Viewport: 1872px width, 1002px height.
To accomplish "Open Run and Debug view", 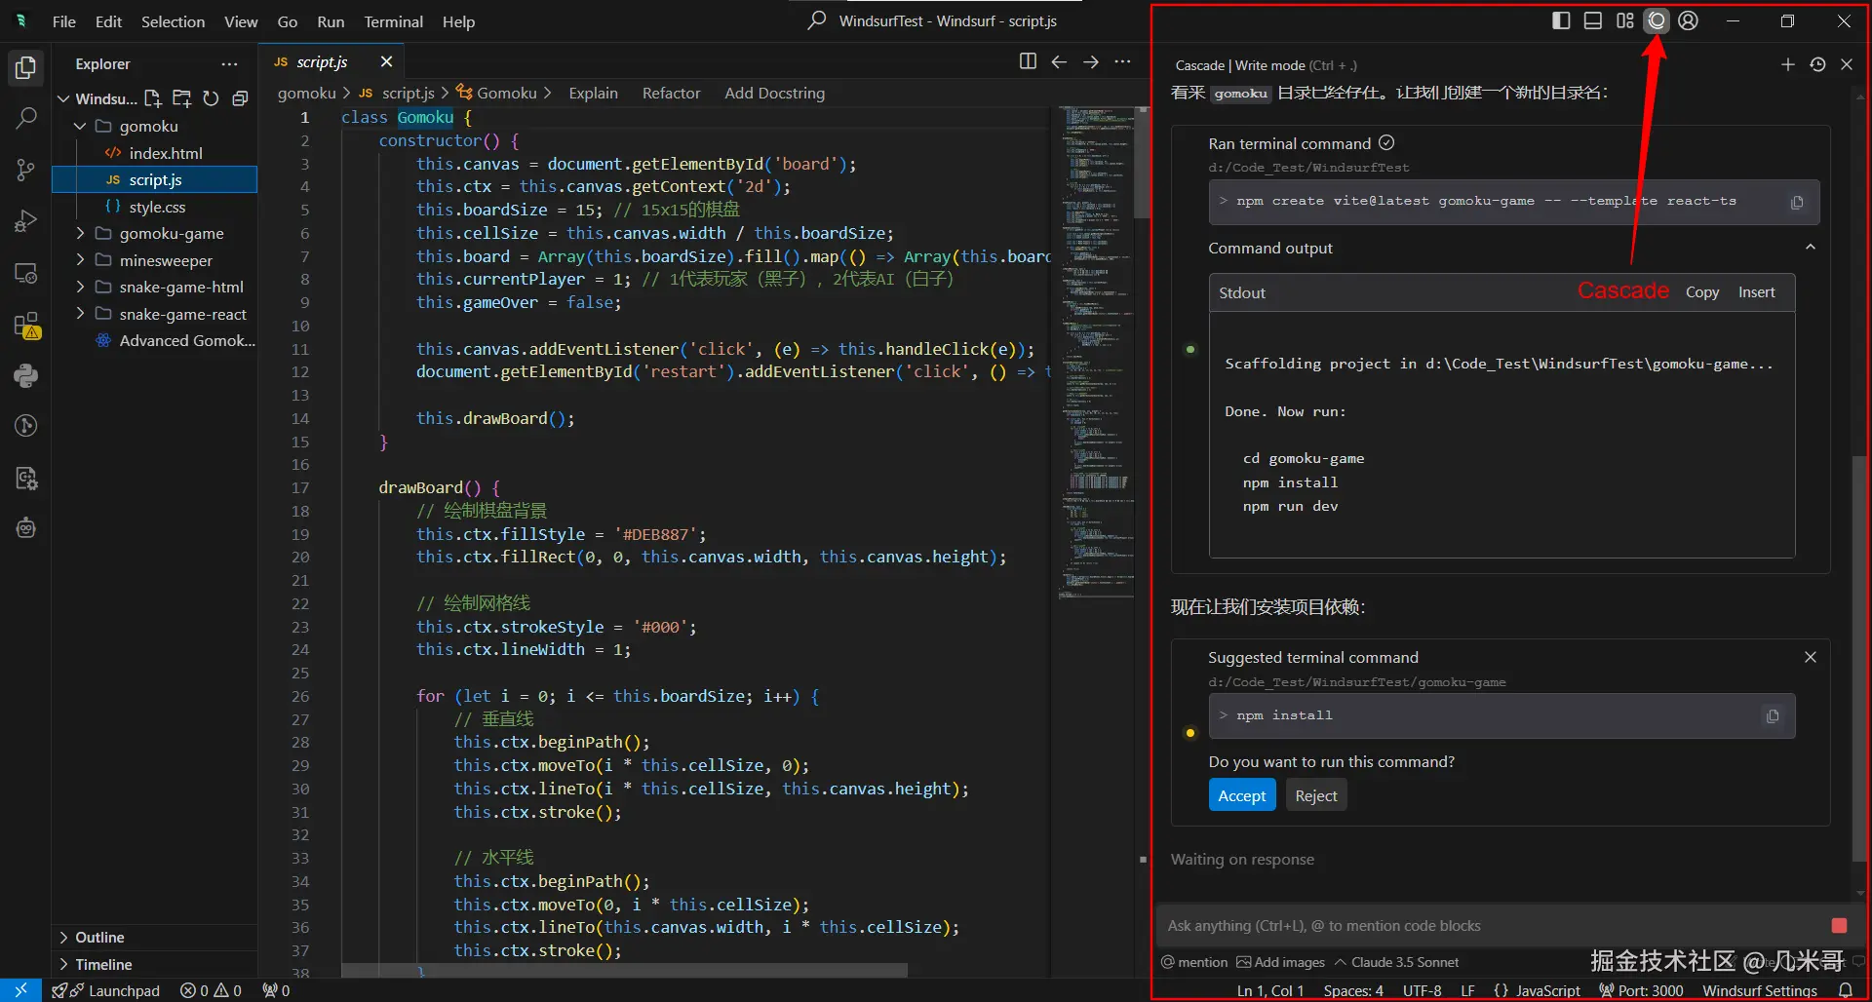I will tap(26, 222).
